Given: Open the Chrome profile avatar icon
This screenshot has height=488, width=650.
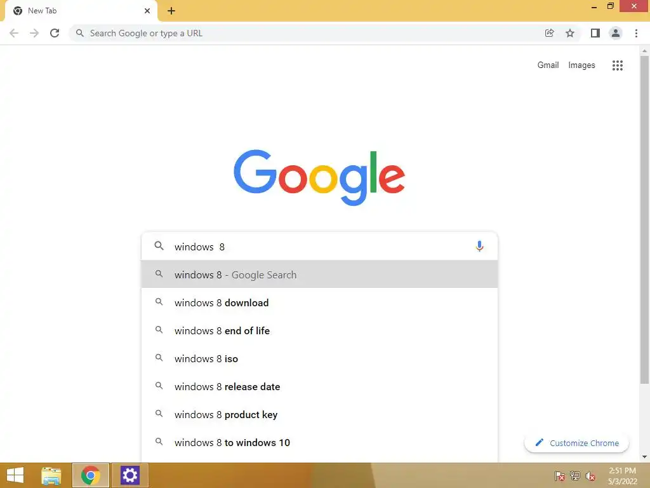Looking at the screenshot, I should click(x=616, y=33).
